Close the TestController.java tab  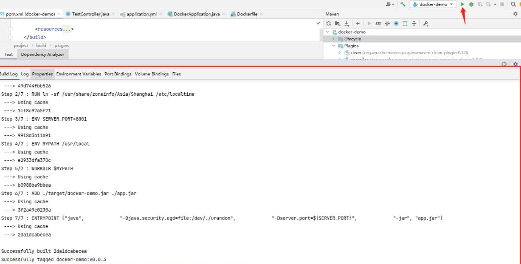tap(113, 14)
